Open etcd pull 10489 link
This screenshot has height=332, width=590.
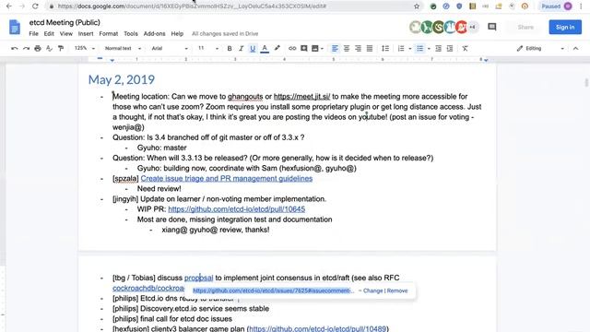[x=317, y=328]
